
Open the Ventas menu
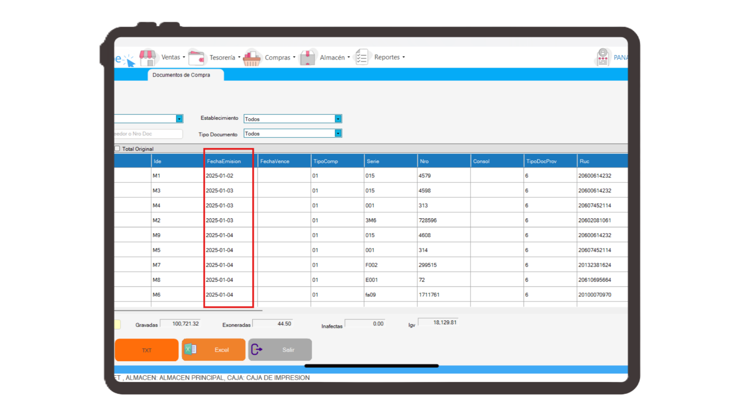(171, 57)
